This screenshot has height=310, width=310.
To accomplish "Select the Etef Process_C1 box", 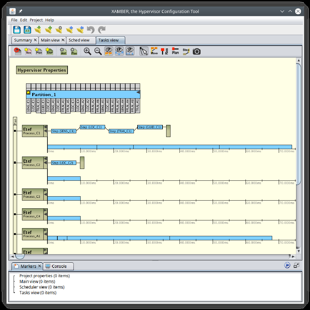I will pos(33,131).
